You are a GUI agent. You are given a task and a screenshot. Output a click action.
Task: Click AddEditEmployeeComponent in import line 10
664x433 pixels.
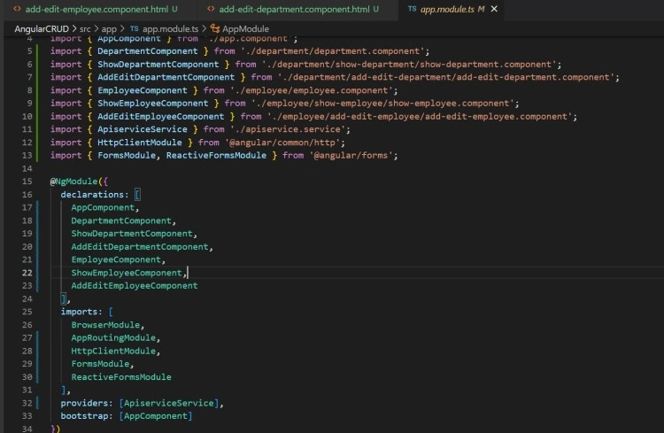[x=161, y=117]
